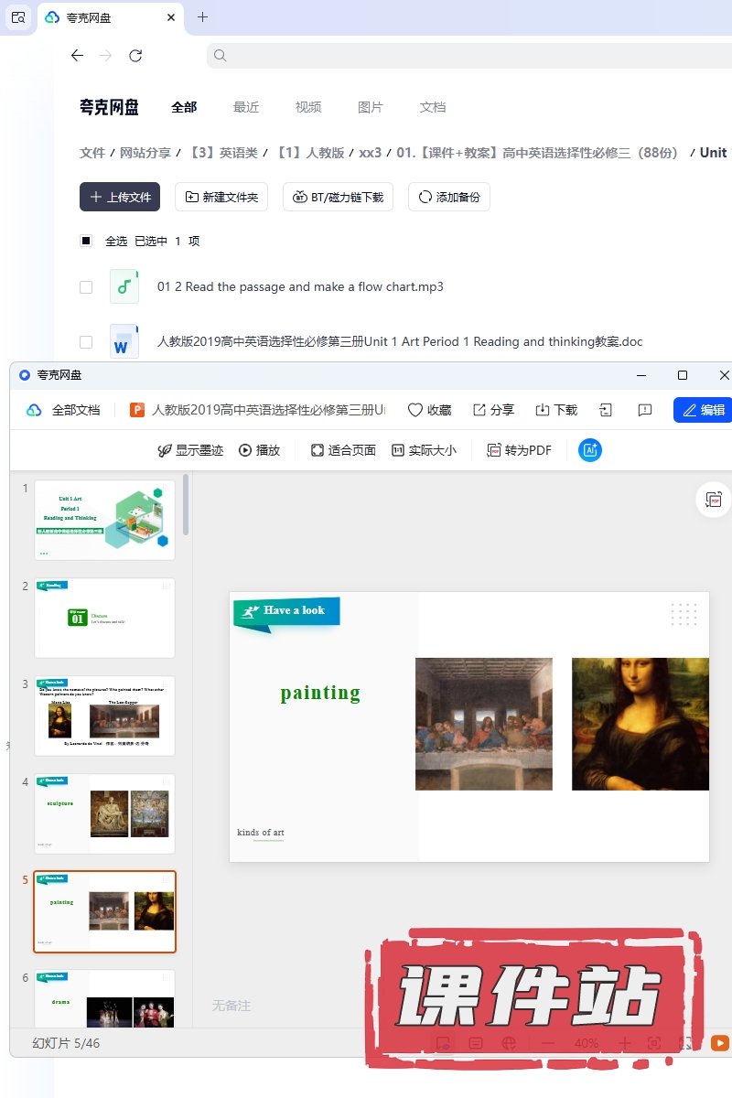The width and height of the screenshot is (732, 1098).
Task: Check the box for the .doc lesson plan
Action: click(86, 341)
